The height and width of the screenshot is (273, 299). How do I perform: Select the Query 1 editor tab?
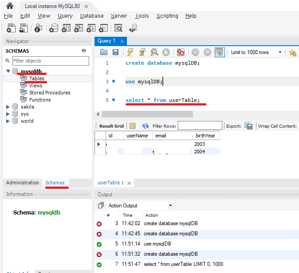(x=106, y=41)
